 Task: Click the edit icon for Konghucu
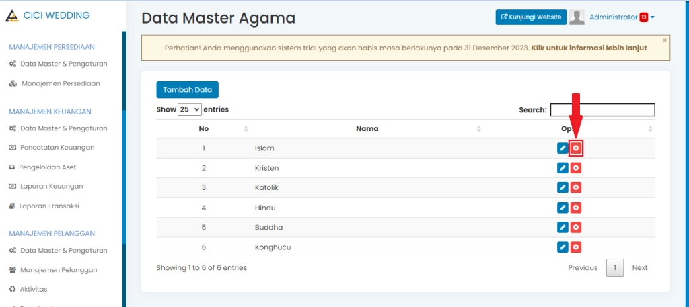point(563,247)
